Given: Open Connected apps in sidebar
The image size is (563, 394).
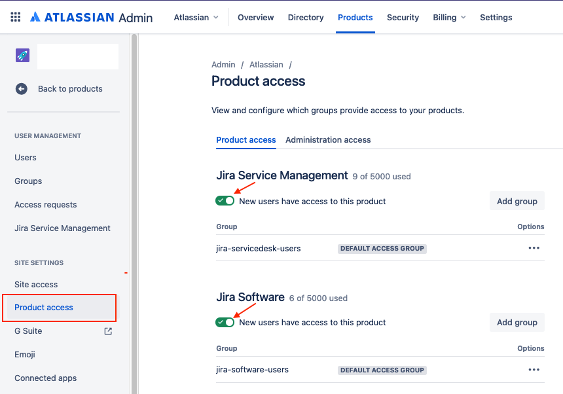Looking at the screenshot, I should click(x=46, y=378).
